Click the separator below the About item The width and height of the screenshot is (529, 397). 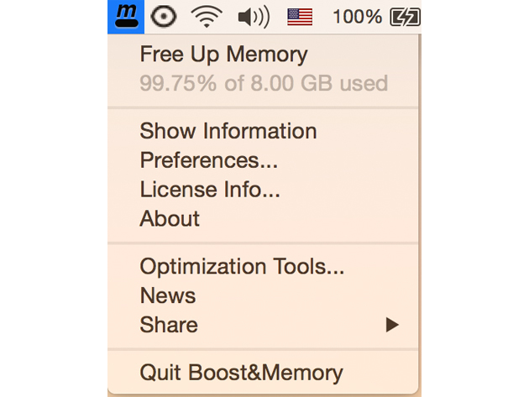[x=263, y=243]
